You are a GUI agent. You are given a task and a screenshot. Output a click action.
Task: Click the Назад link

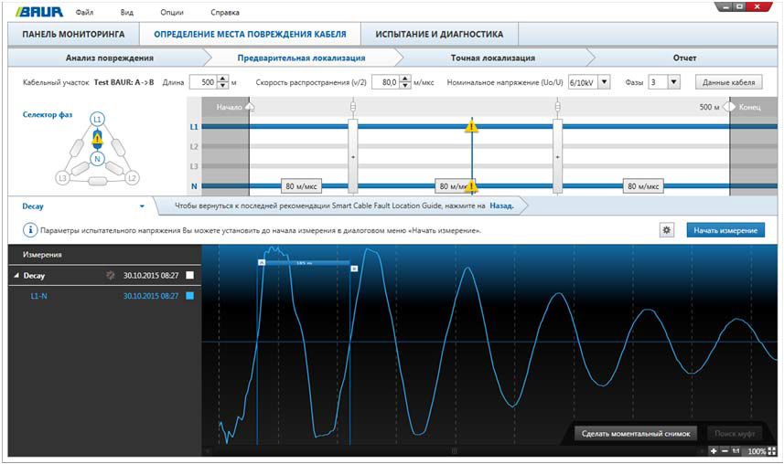click(501, 206)
